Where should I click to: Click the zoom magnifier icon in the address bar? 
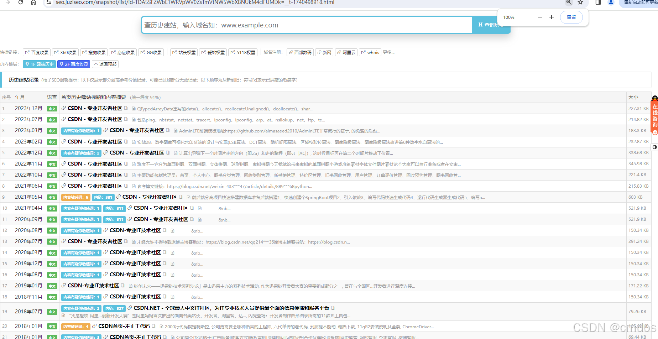[x=569, y=2]
